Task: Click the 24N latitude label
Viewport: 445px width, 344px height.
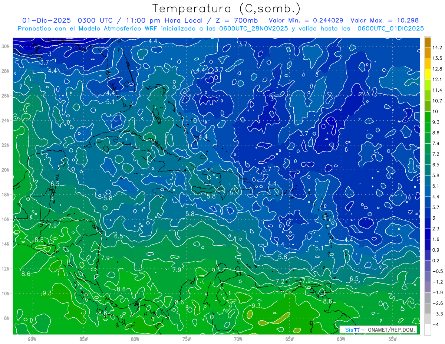Action: (x=6, y=121)
